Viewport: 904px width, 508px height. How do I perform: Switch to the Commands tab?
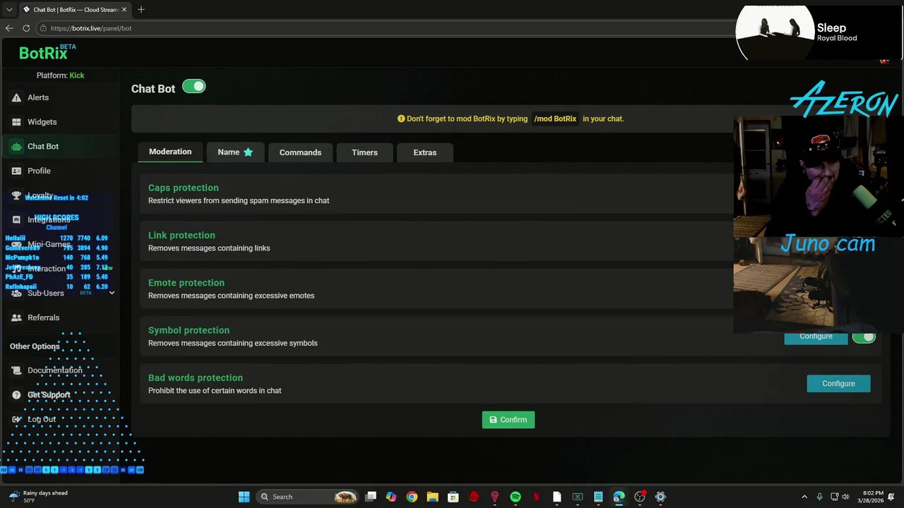click(300, 152)
